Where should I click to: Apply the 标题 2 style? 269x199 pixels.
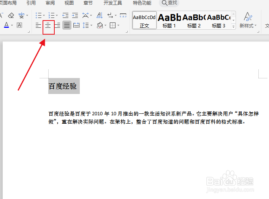tap(194, 20)
